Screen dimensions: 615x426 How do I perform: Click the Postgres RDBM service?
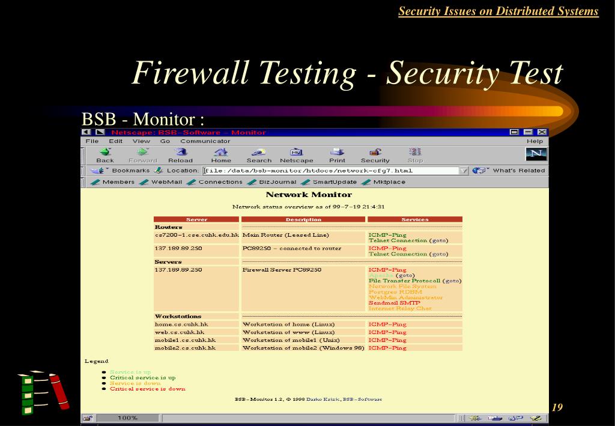tap(395, 292)
